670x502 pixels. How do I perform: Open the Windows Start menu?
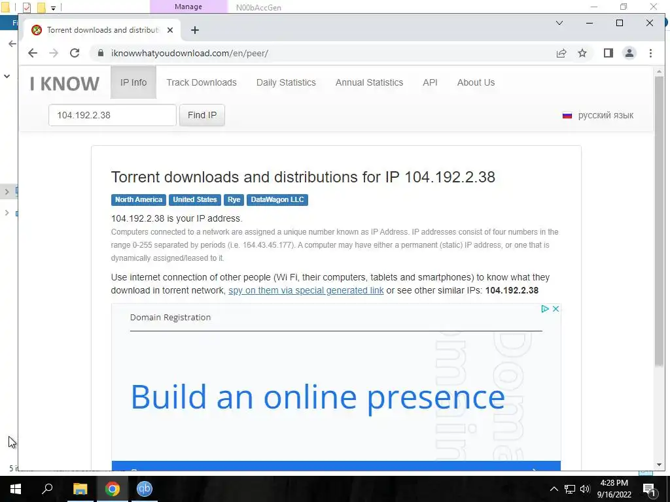(x=16, y=489)
